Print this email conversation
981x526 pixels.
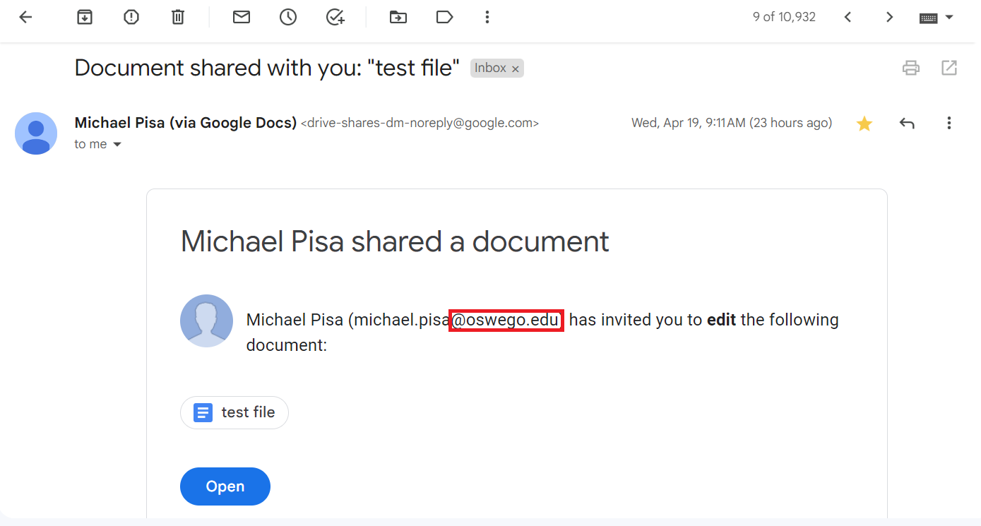pyautogui.click(x=911, y=68)
